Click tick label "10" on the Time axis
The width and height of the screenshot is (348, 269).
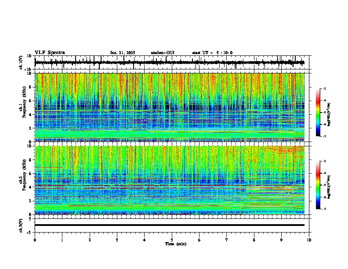coord(309,240)
